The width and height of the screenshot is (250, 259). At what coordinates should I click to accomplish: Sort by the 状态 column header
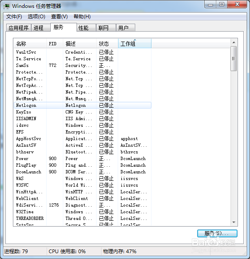coord(107,44)
